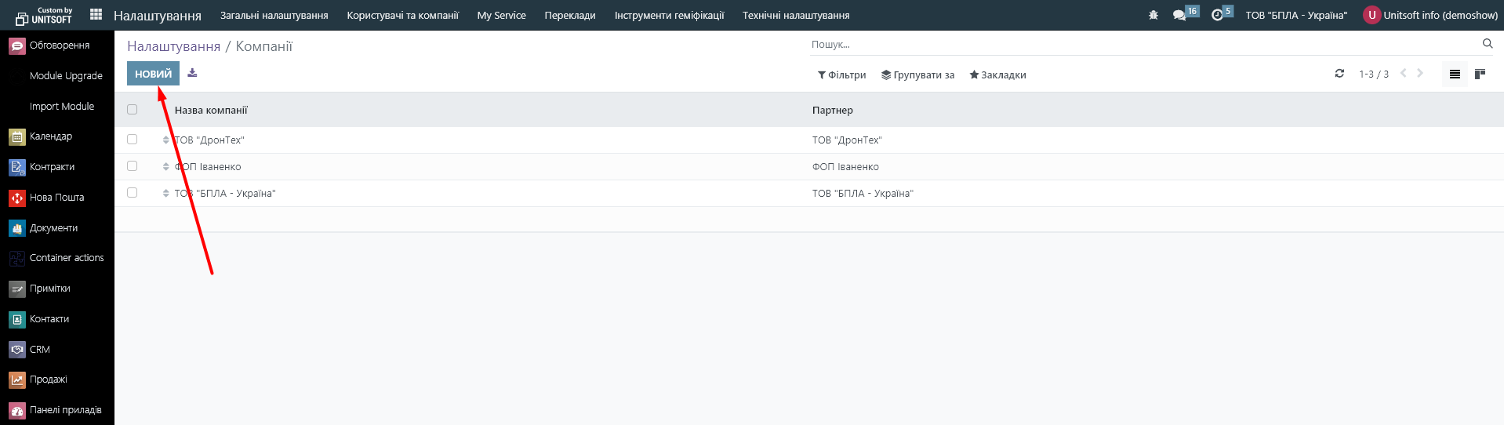Sort by Назва компанії column header
The image size is (1504, 425).
211,110
